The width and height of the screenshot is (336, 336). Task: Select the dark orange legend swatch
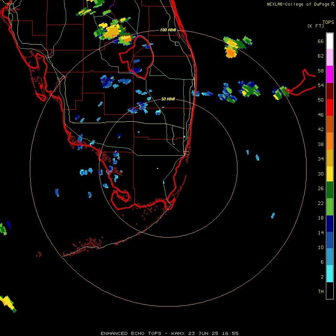[x=330, y=124]
